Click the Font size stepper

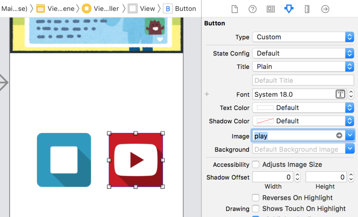[x=351, y=94]
